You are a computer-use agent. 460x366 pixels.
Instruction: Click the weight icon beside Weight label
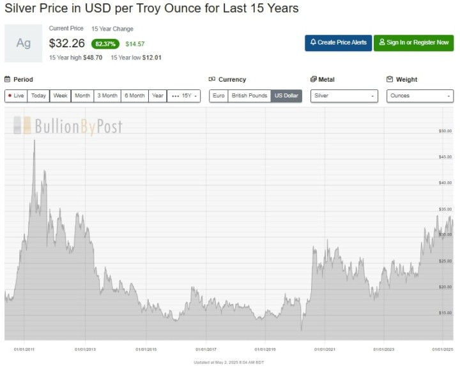tap(390, 80)
